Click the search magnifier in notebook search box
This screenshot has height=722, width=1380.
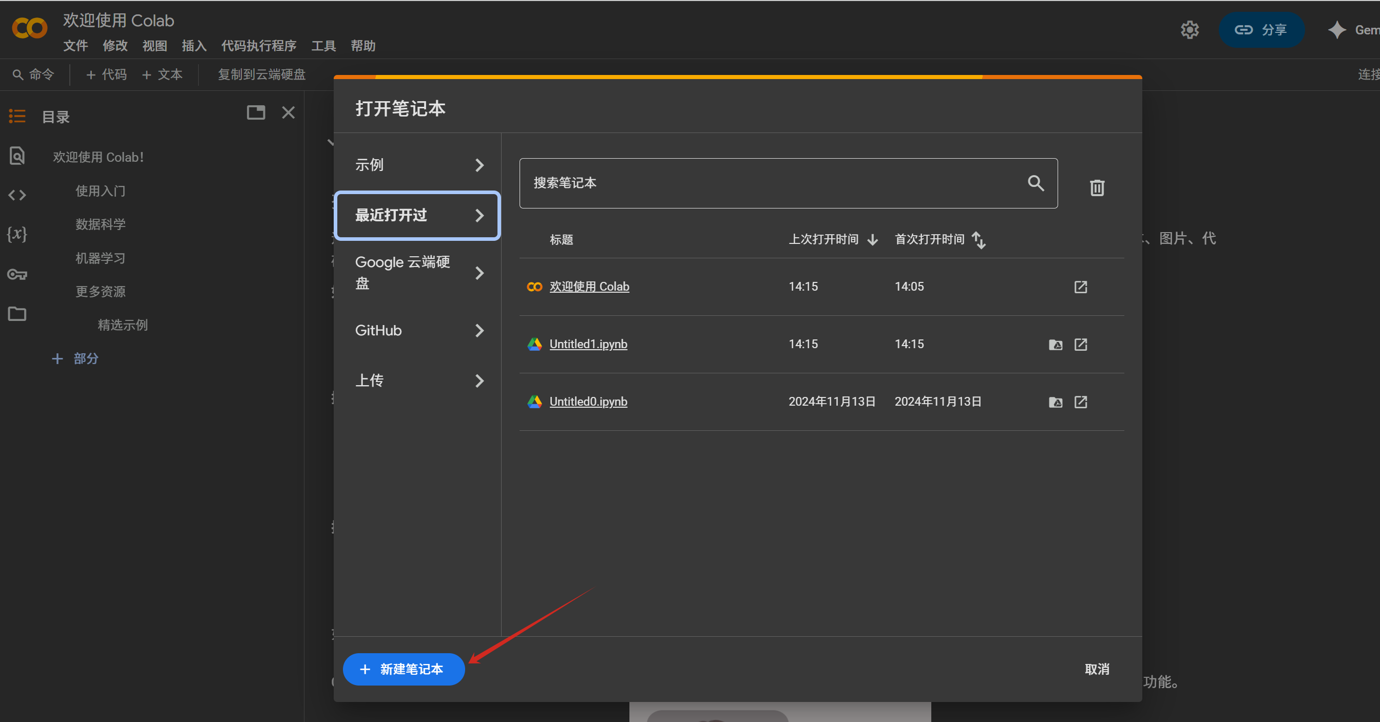point(1035,183)
